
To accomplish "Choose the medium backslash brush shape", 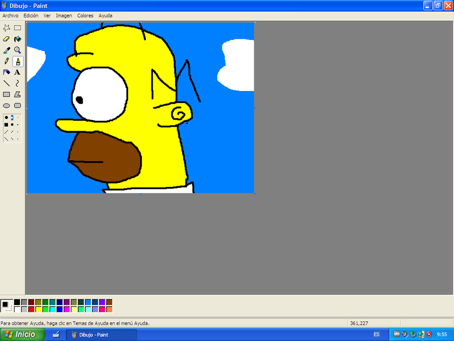I will (12, 139).
